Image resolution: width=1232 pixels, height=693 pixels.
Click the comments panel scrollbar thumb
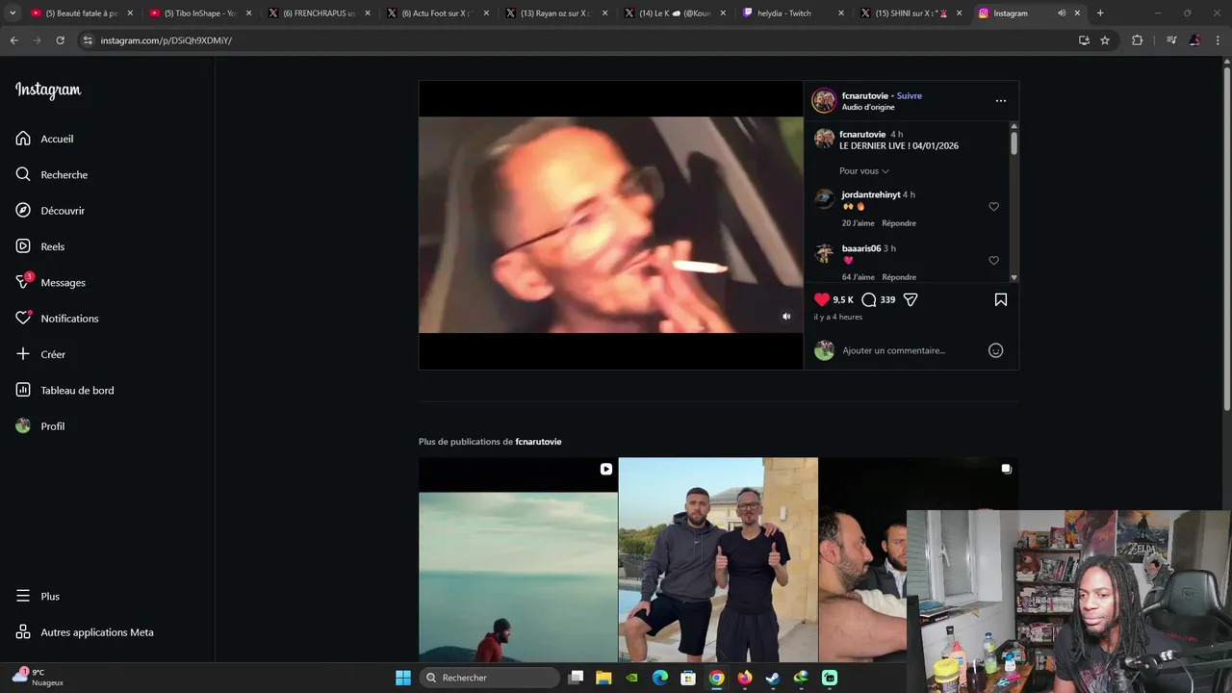(1014, 142)
